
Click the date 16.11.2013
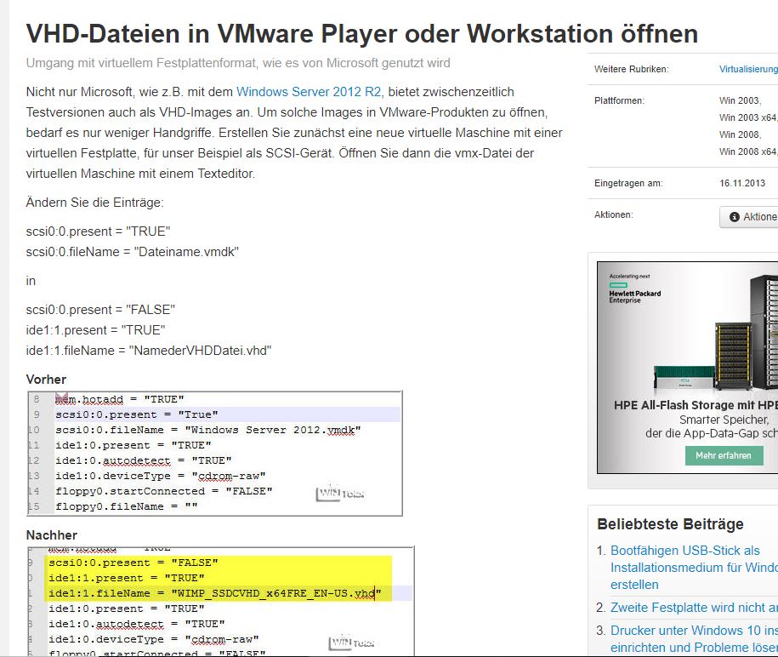742,183
